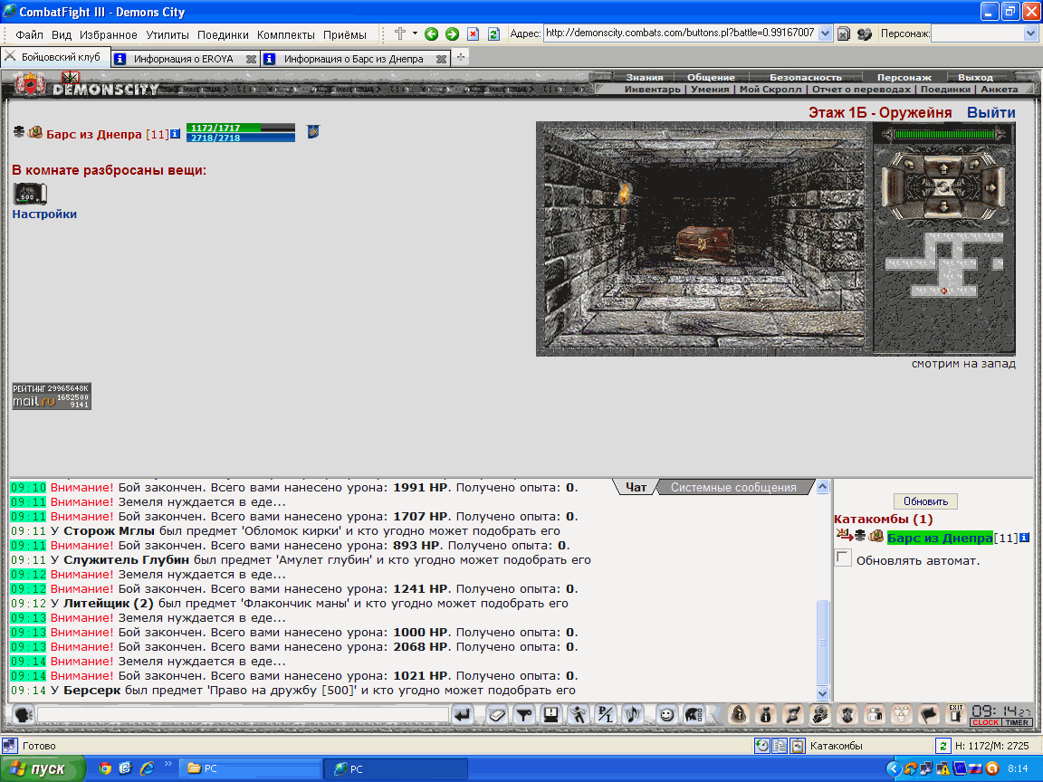
Task: Click the page-with-X icon beside the address bar
Action: [x=844, y=33]
